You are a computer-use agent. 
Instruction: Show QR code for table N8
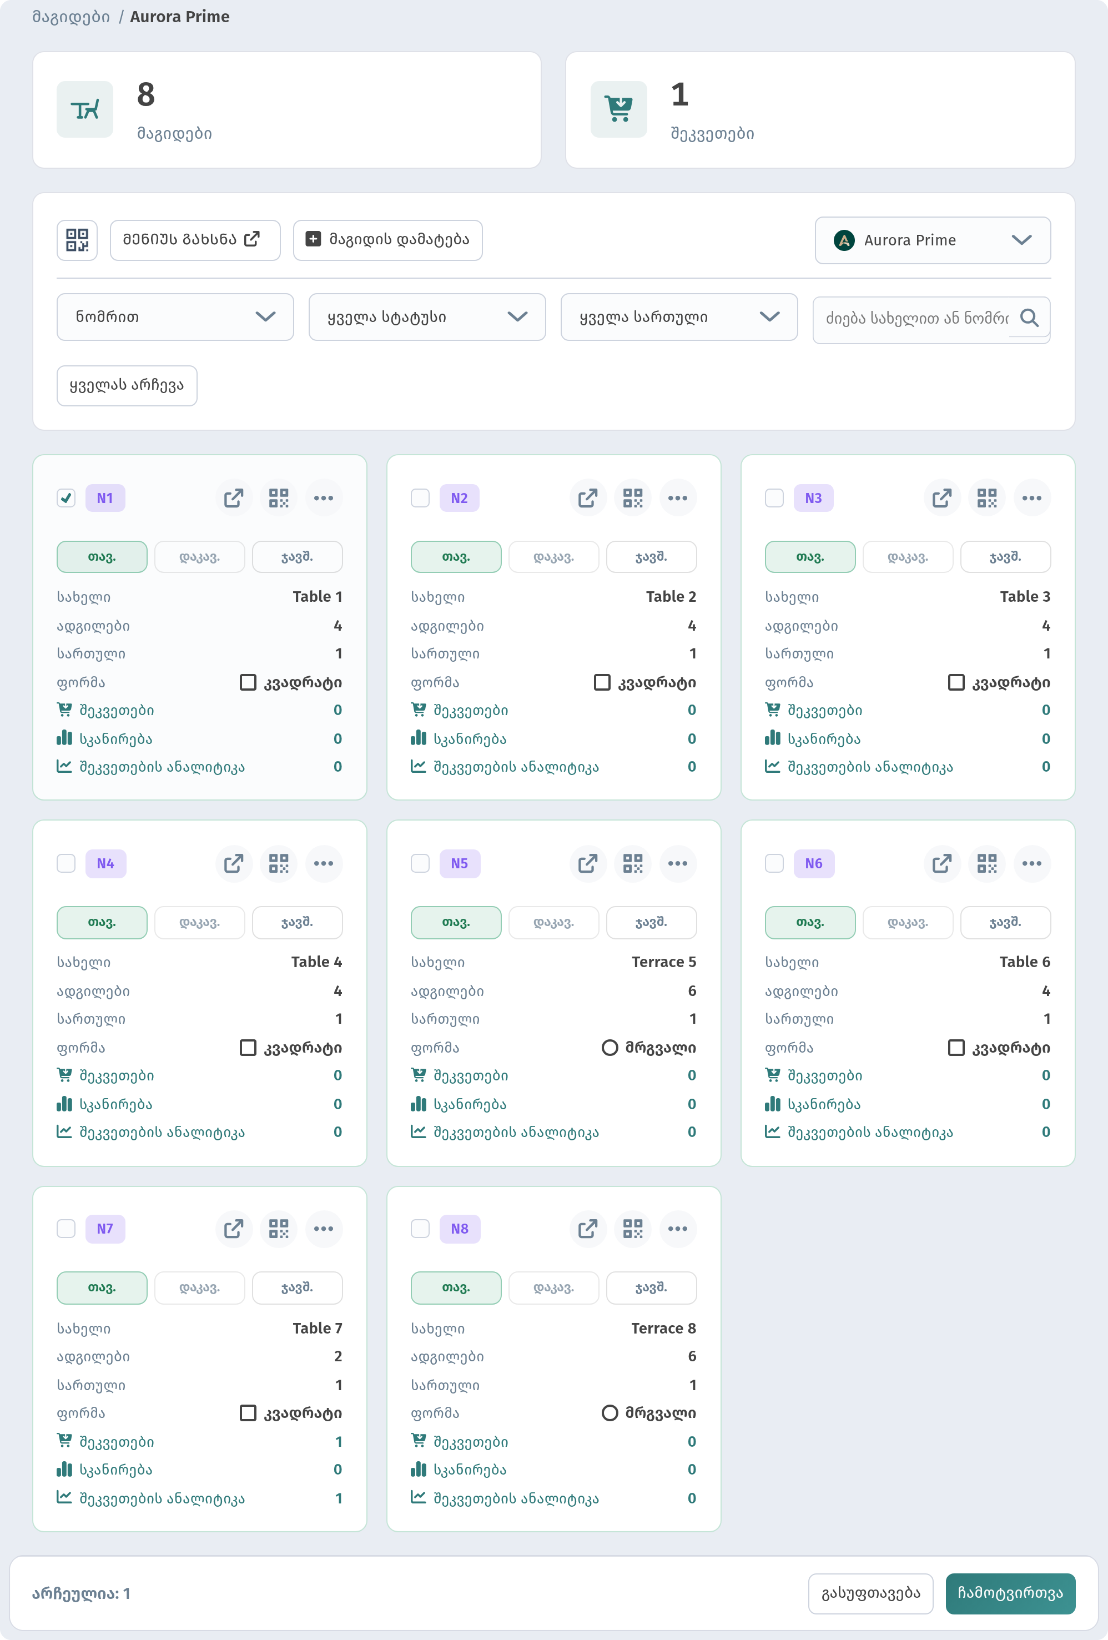click(x=633, y=1229)
